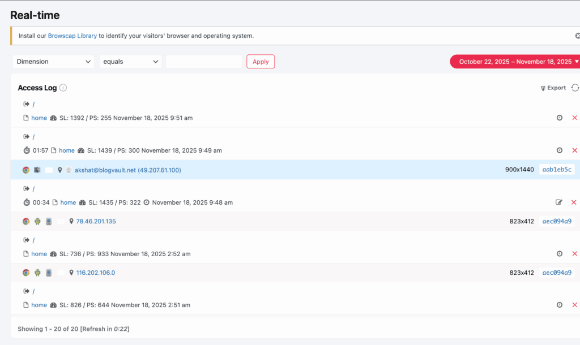Open the '/' link above the 2:52 am entry

[33, 240]
